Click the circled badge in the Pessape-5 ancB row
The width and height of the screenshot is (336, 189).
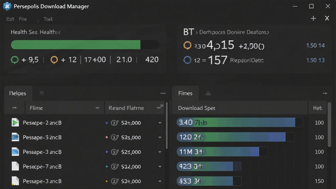(x=115, y=137)
